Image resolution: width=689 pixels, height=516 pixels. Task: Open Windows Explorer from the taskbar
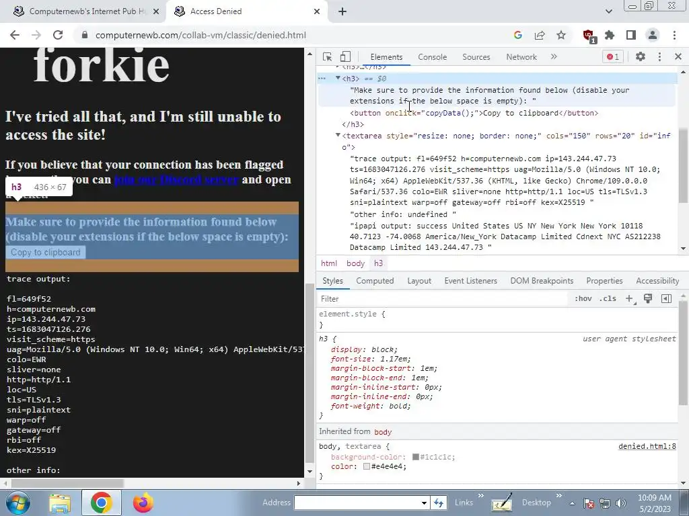pyautogui.click(x=60, y=503)
